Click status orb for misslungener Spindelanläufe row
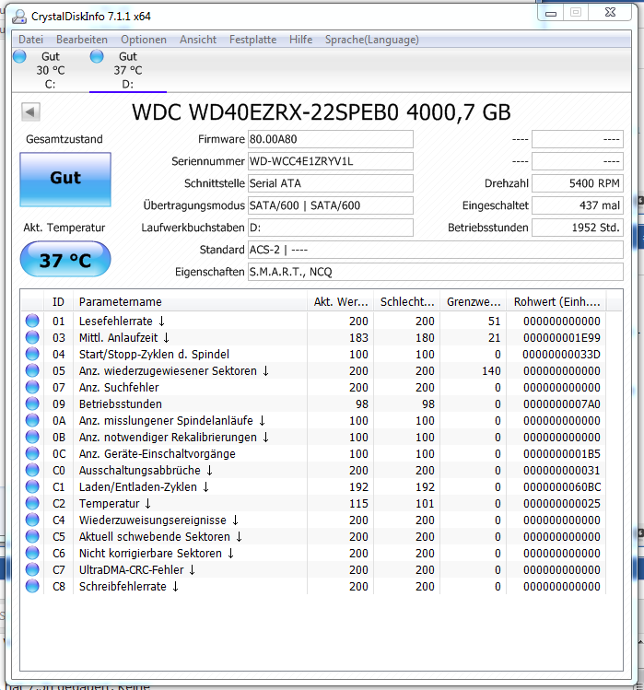This screenshot has width=644, height=690. [x=32, y=421]
